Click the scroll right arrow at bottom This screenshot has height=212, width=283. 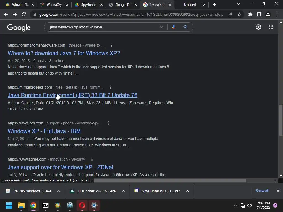[276, 181]
